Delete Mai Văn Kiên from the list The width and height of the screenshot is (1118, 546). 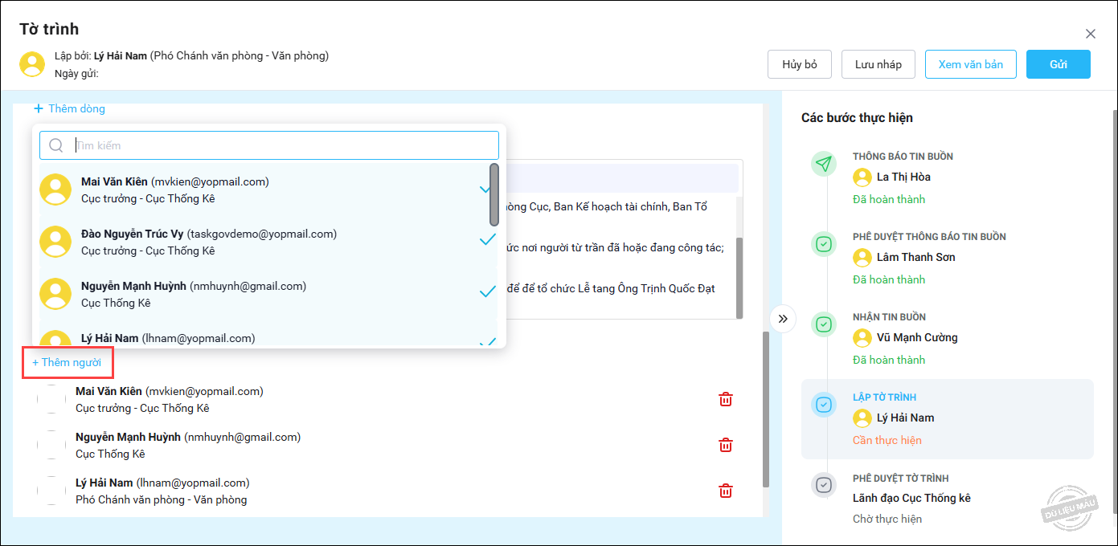coord(725,399)
